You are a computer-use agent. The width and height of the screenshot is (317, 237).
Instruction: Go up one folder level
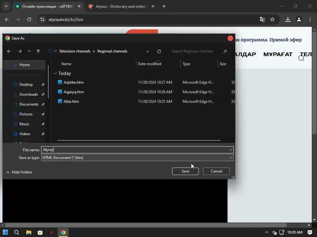pos(38,51)
